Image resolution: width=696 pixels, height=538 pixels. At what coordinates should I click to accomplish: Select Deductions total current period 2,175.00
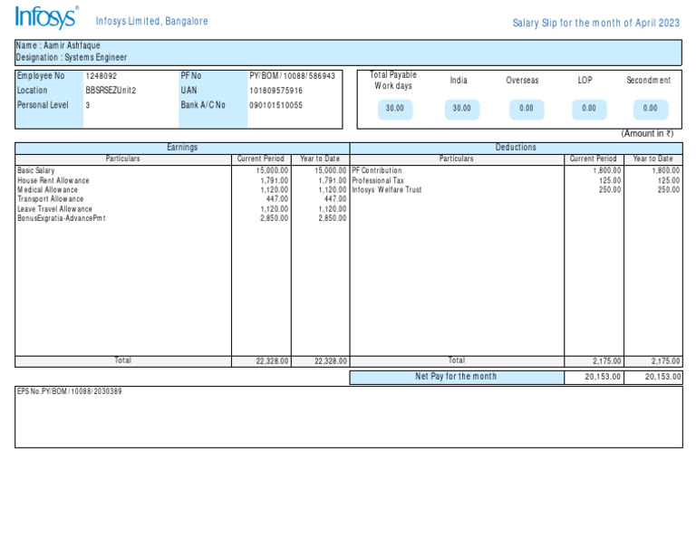pos(607,361)
